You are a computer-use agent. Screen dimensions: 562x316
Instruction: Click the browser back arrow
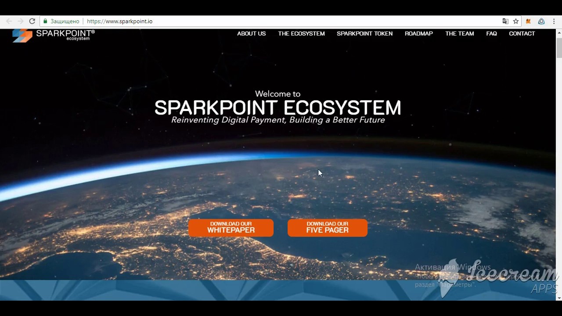tap(9, 21)
